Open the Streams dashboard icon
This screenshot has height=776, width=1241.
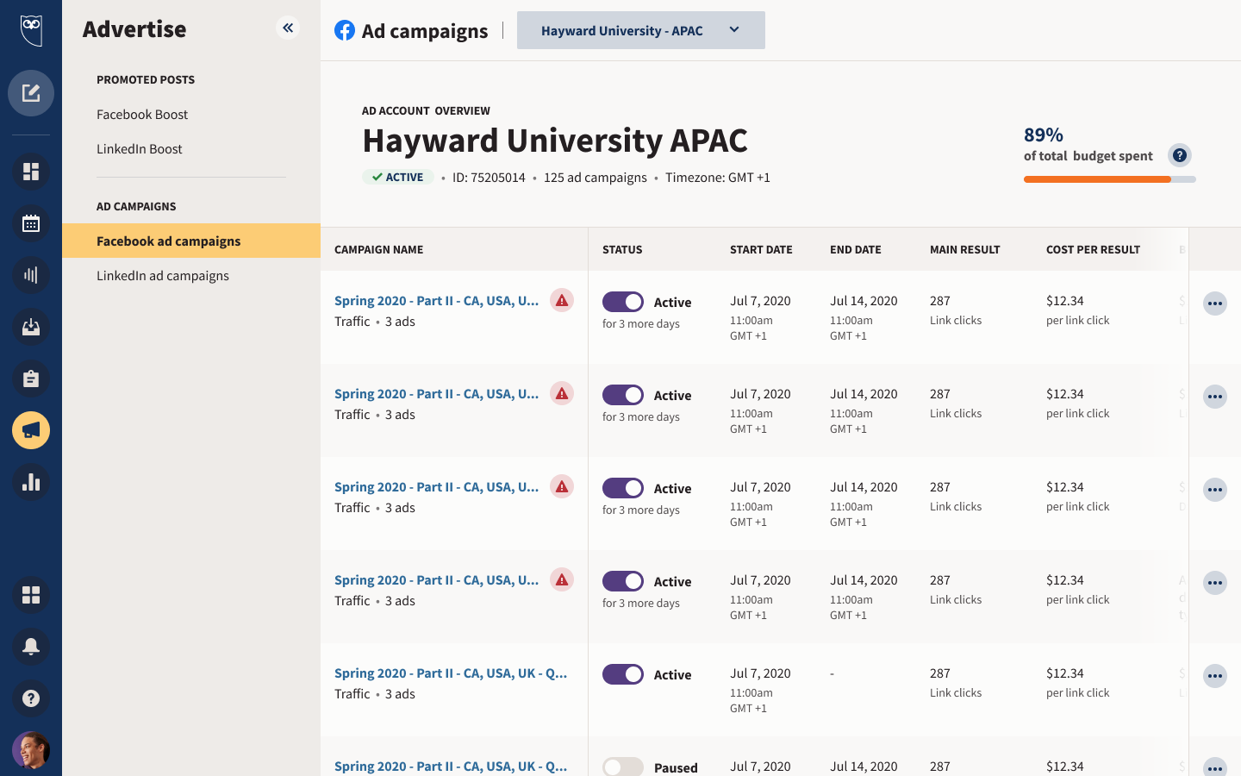(31, 172)
